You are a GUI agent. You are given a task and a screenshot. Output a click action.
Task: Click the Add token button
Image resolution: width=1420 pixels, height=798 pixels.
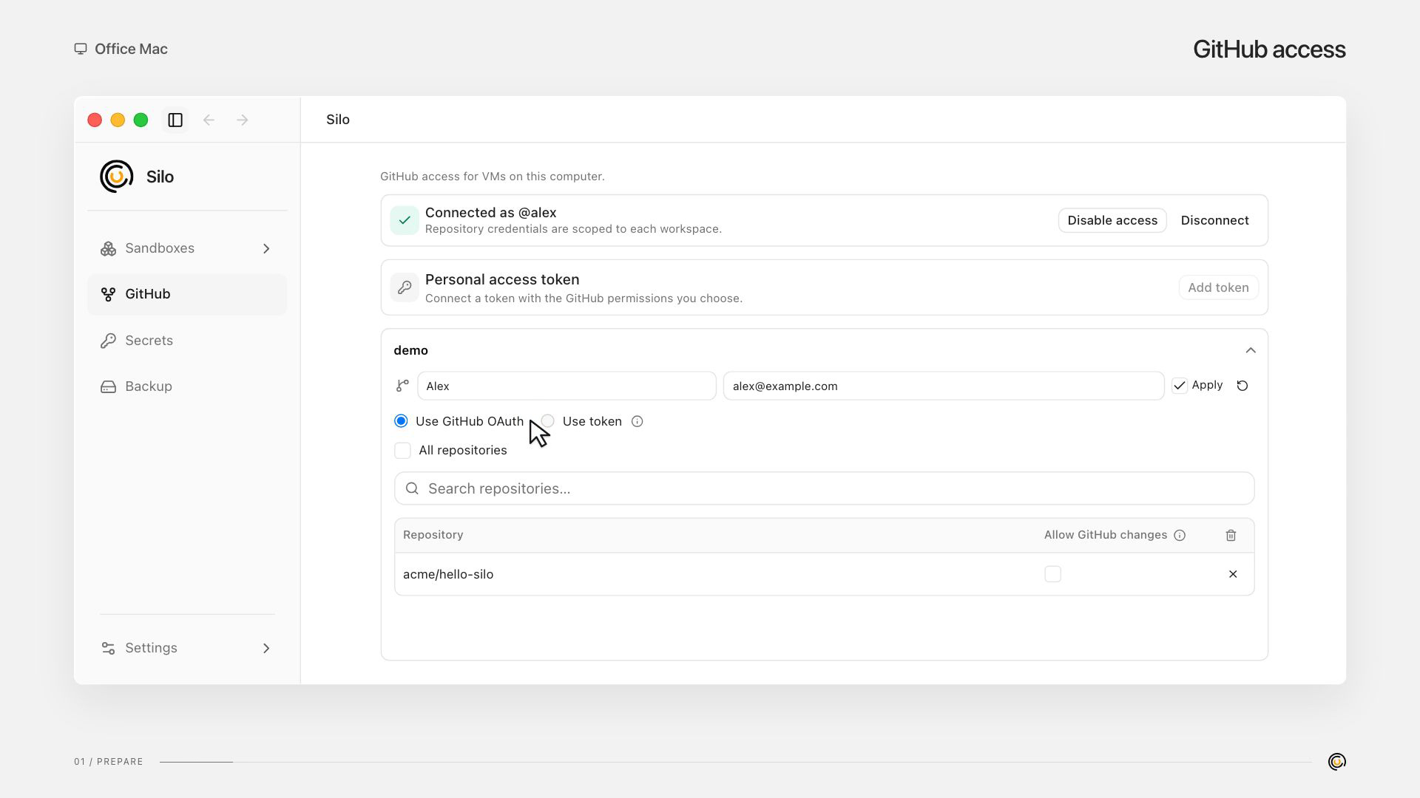tap(1218, 287)
